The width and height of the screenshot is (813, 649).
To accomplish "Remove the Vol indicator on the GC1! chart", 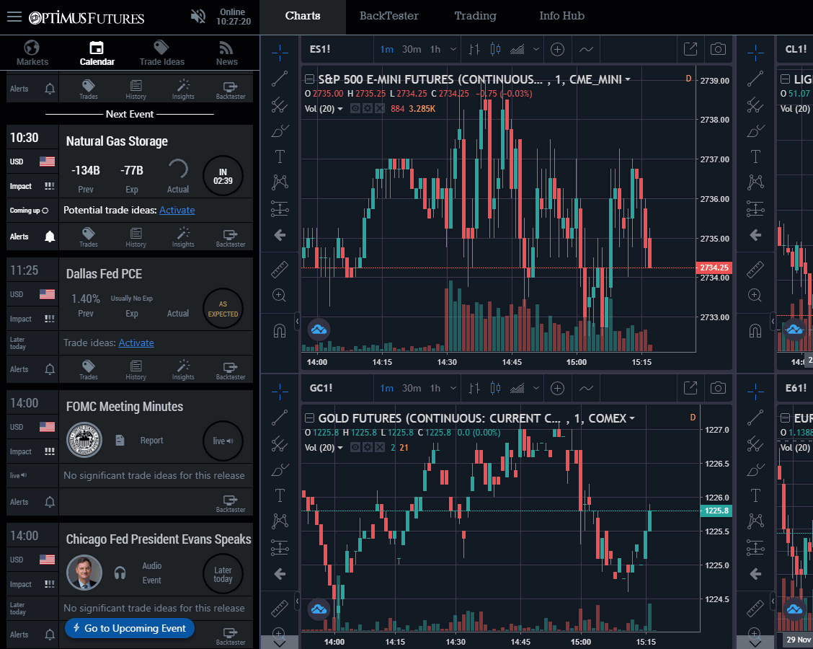I will 380,447.
